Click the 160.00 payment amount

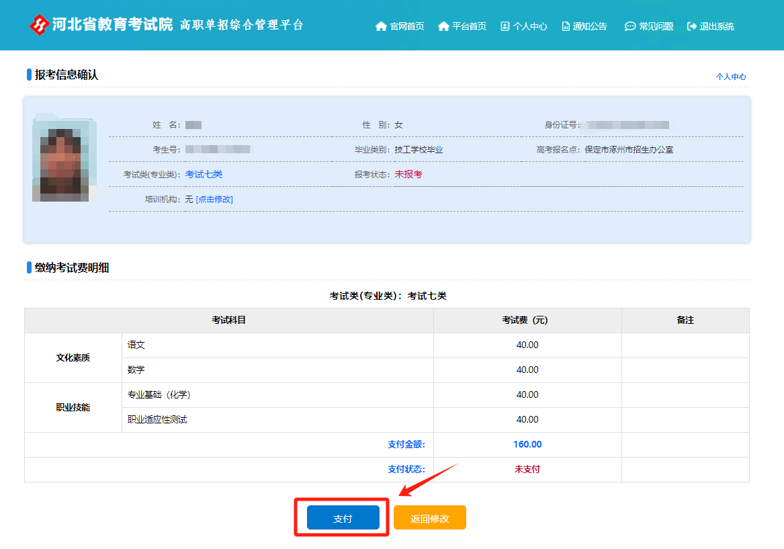[x=527, y=445]
